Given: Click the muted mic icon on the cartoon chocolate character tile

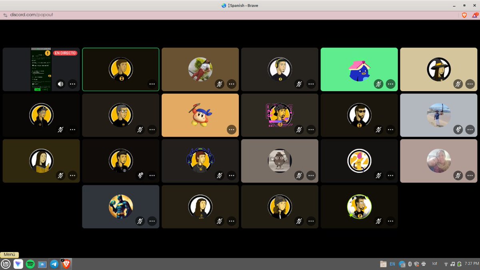Looking at the screenshot, I should pos(299,175).
